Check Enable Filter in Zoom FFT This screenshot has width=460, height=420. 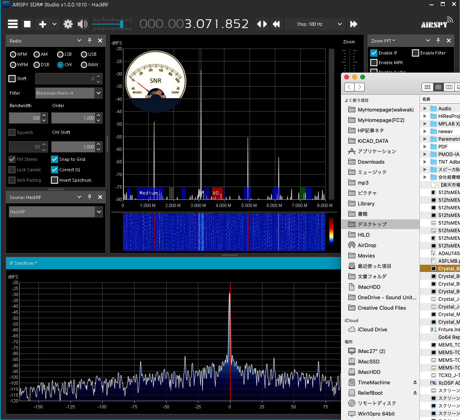(416, 53)
